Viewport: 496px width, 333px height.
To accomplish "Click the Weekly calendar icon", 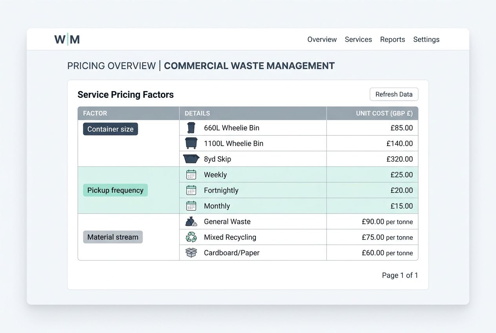I will (x=191, y=175).
